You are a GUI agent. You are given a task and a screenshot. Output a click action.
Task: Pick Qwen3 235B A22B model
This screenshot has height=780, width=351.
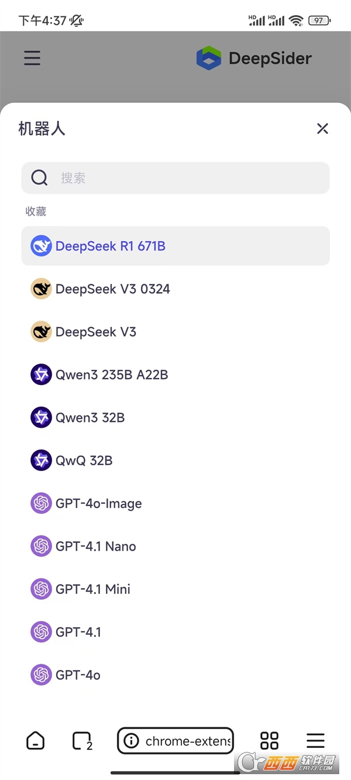(x=112, y=375)
